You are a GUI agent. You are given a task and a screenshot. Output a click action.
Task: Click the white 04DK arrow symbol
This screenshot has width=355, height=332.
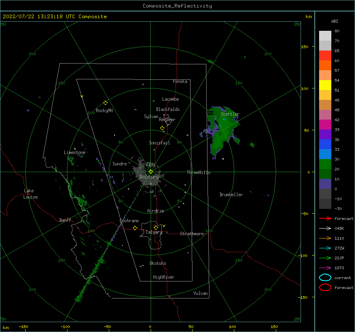325,229
